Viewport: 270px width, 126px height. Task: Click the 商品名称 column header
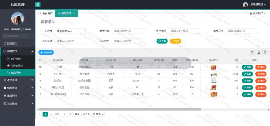58,60
